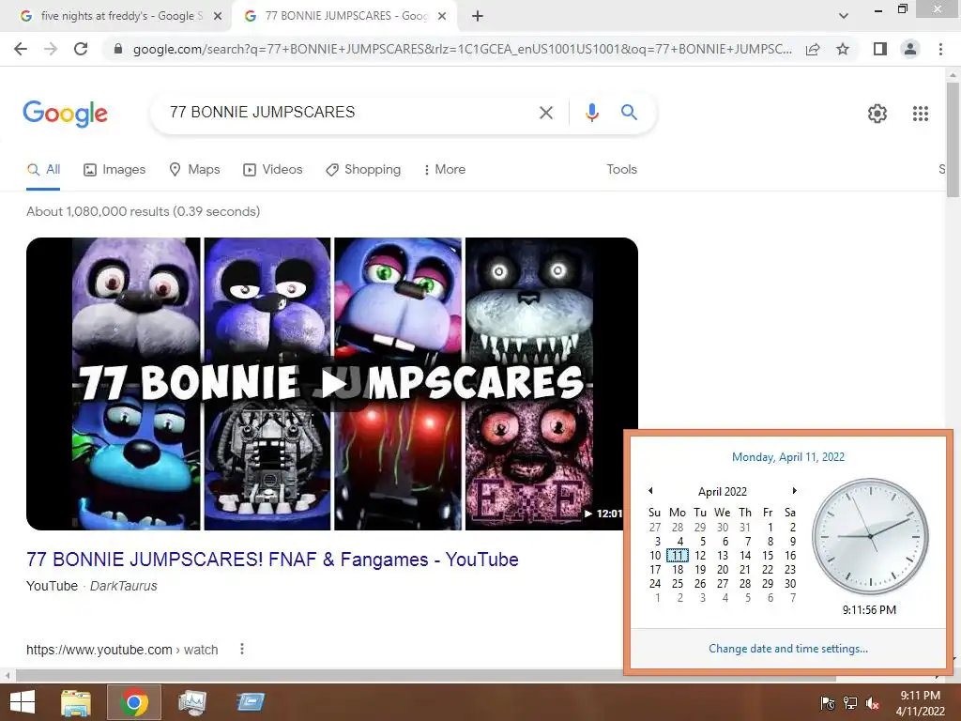The width and height of the screenshot is (961, 721).
Task: Click the scroll-left arrow of horizontal scrollbar
Action: point(7,676)
